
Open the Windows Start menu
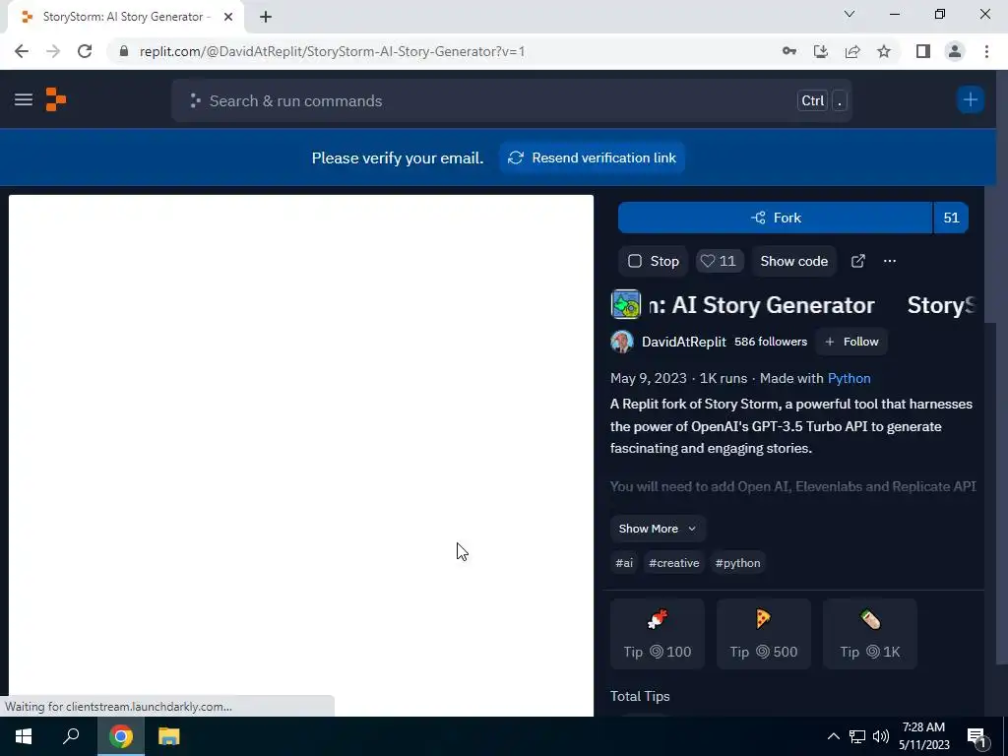(x=24, y=736)
